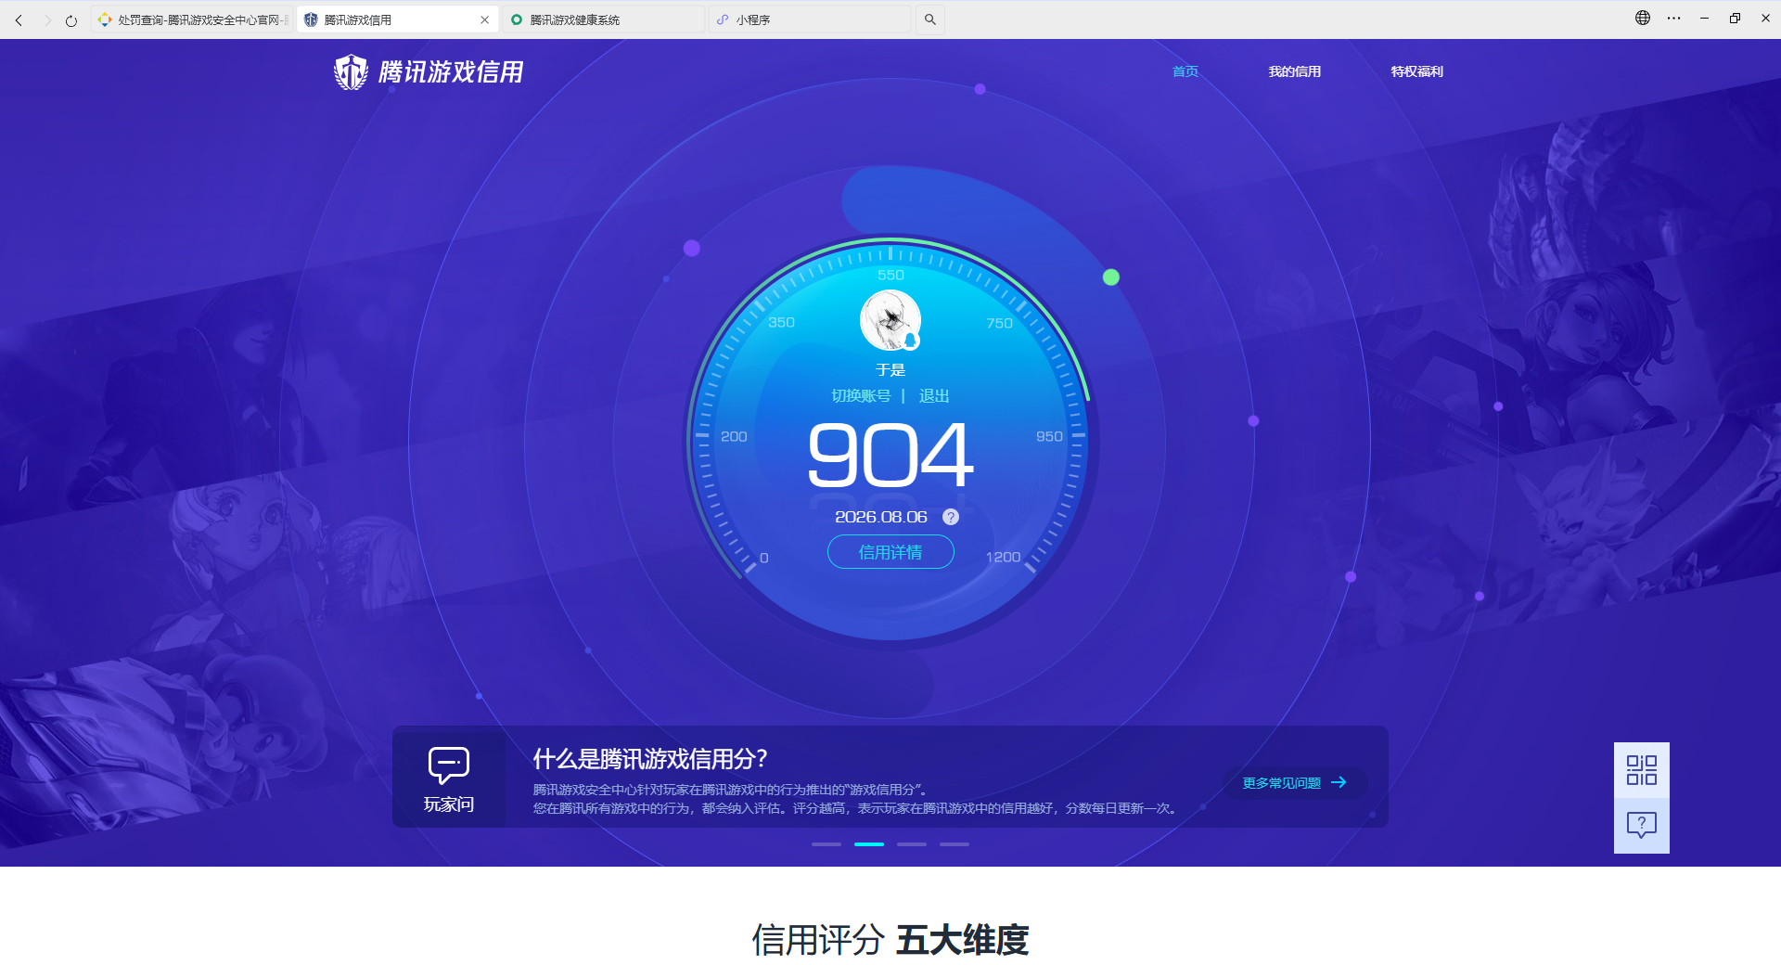Restore down the browser window
The image size is (1781, 965).
(x=1735, y=18)
